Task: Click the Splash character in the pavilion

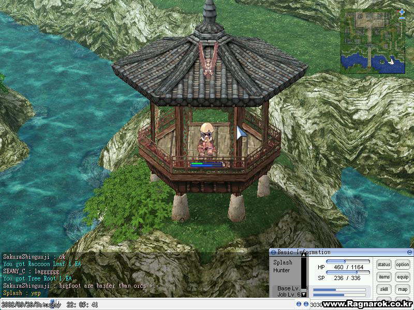Action: [206, 141]
